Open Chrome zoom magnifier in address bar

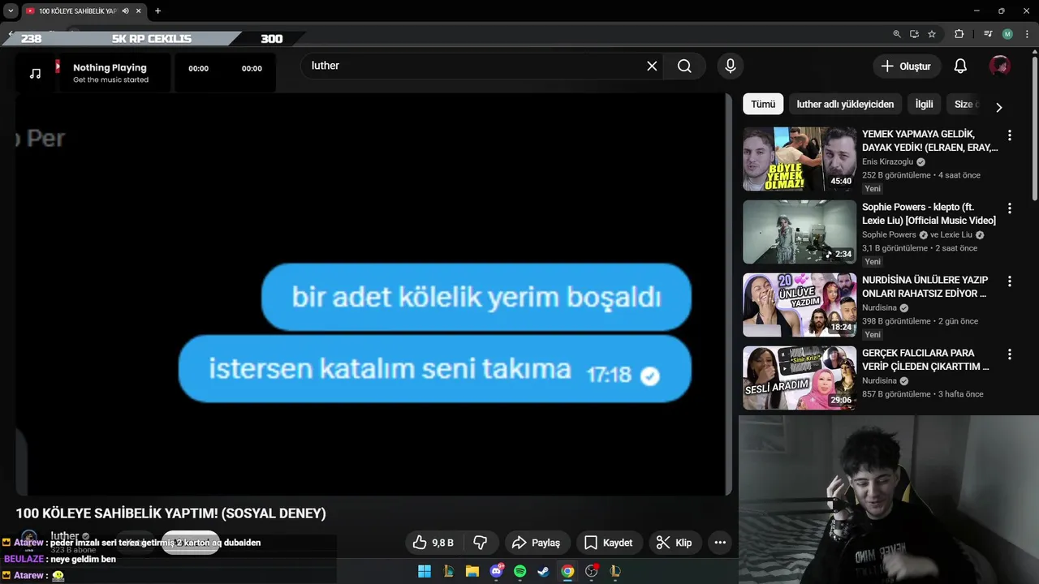897,34
